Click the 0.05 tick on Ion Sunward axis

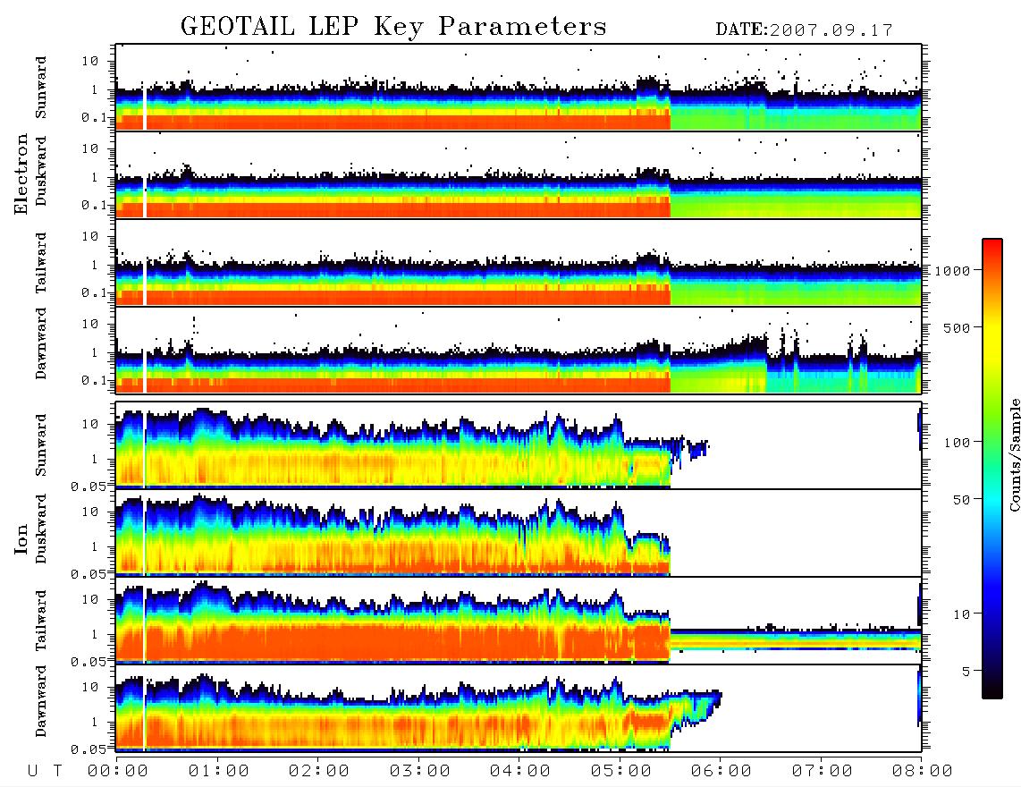[89, 486]
